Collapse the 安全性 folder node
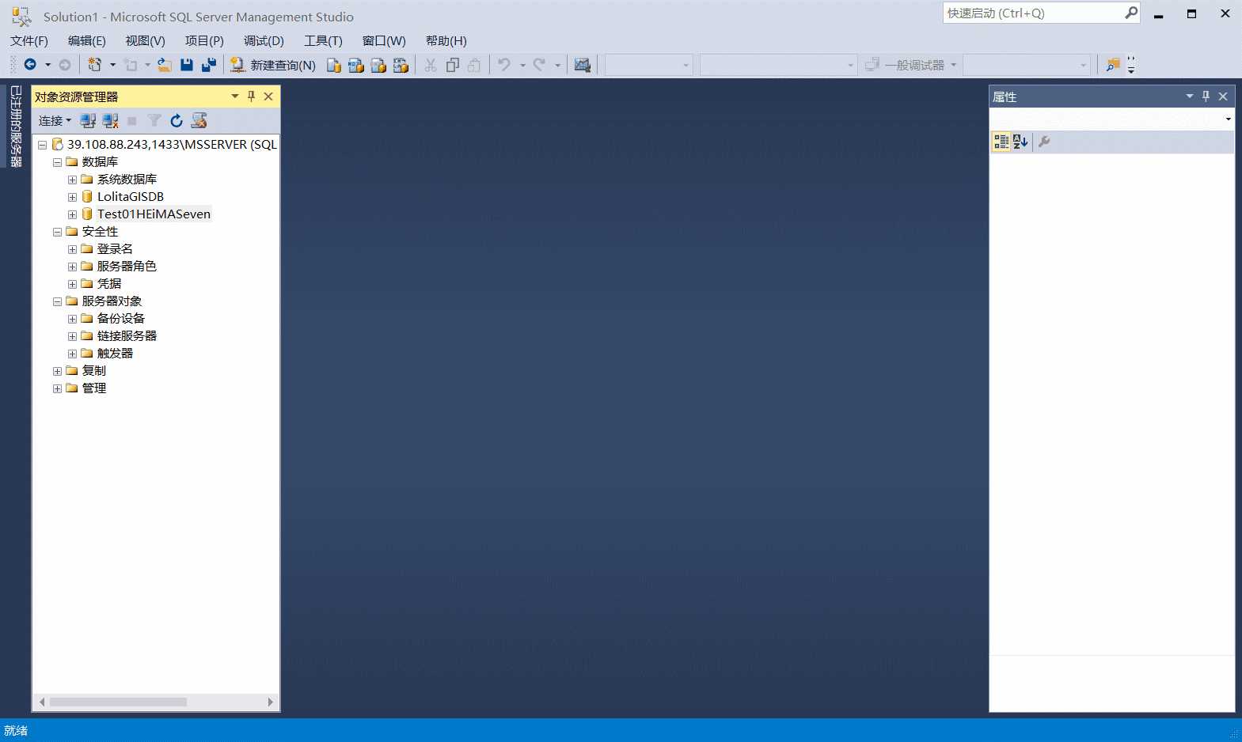 57,232
